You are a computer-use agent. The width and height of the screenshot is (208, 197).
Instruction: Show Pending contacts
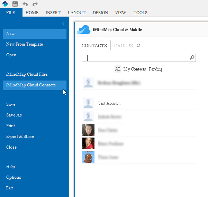coord(156,69)
